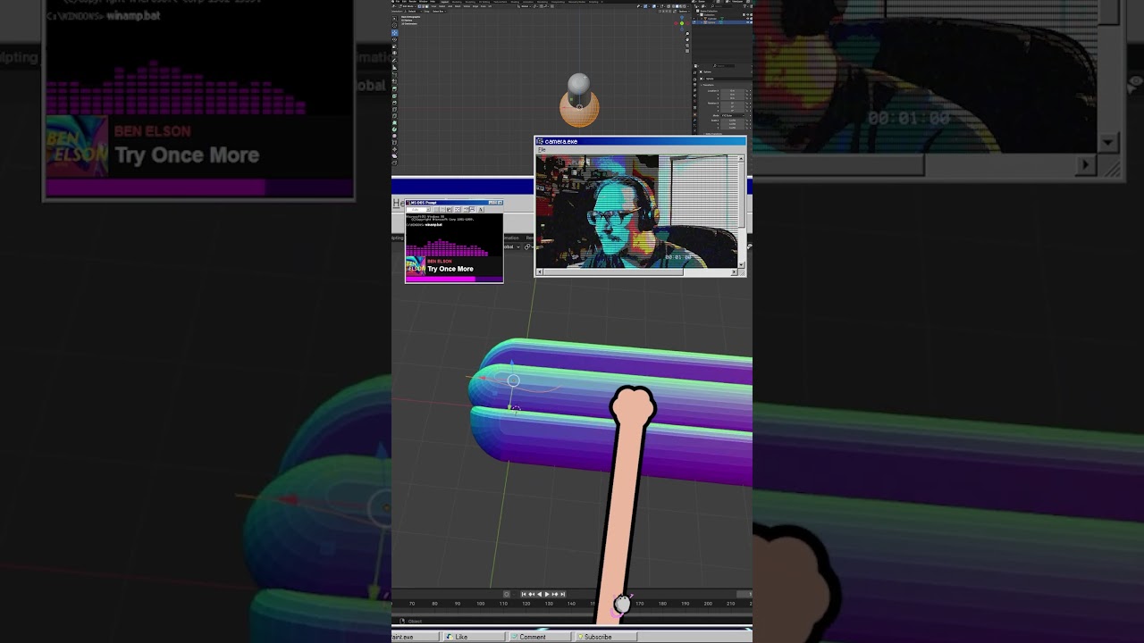The width and height of the screenshot is (1144, 643).
Task: Select the Annotate tool in Blender toolbar
Action: coord(394,60)
